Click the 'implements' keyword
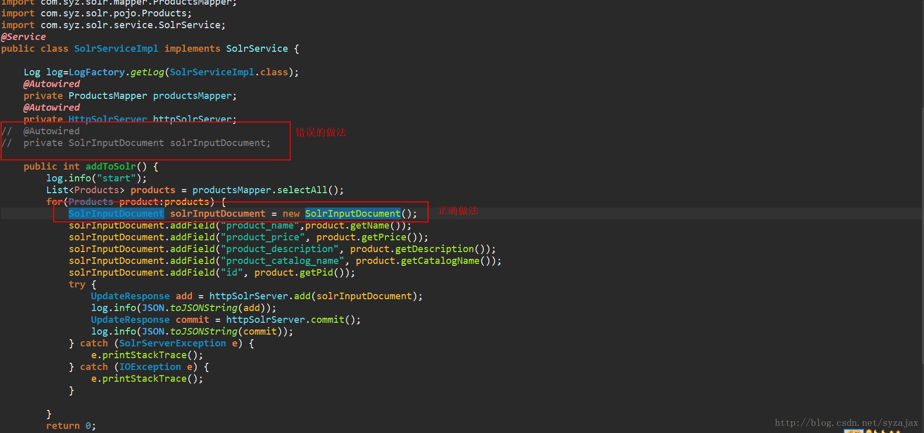Image resolution: width=924 pixels, height=433 pixels. 192,49
